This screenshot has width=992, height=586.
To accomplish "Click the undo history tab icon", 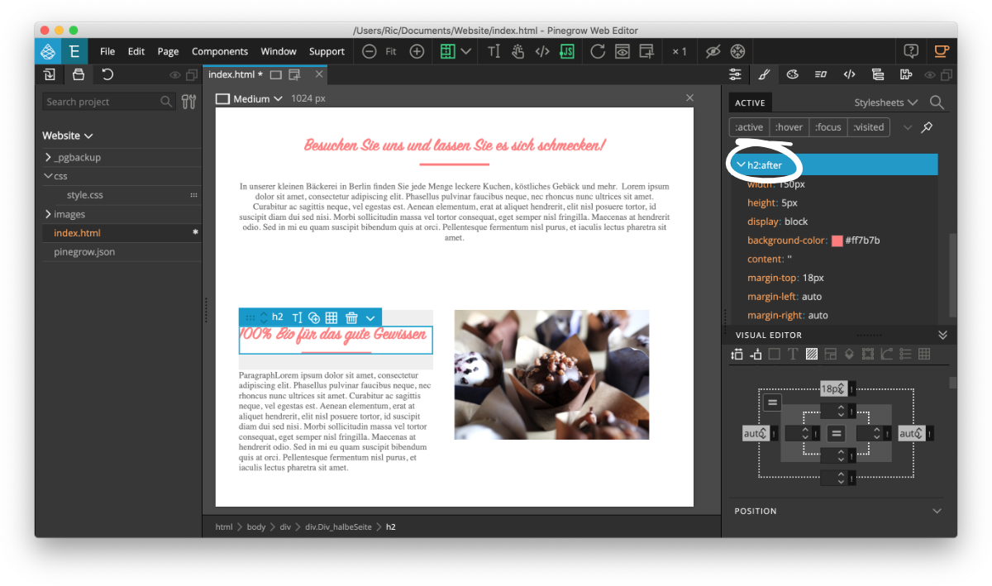I will point(107,74).
